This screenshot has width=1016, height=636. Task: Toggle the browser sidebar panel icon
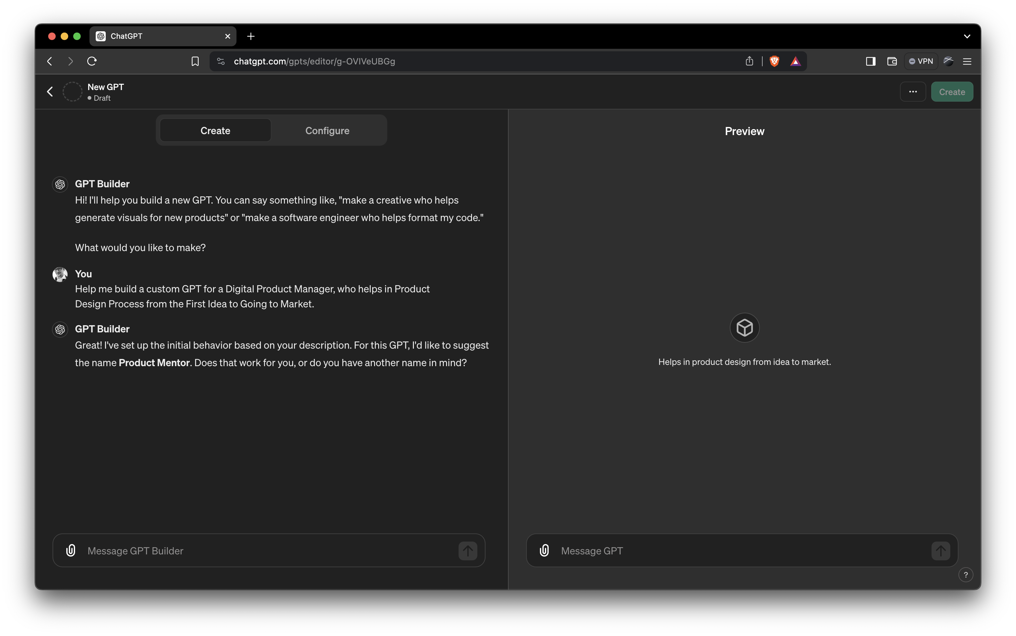[x=871, y=61]
